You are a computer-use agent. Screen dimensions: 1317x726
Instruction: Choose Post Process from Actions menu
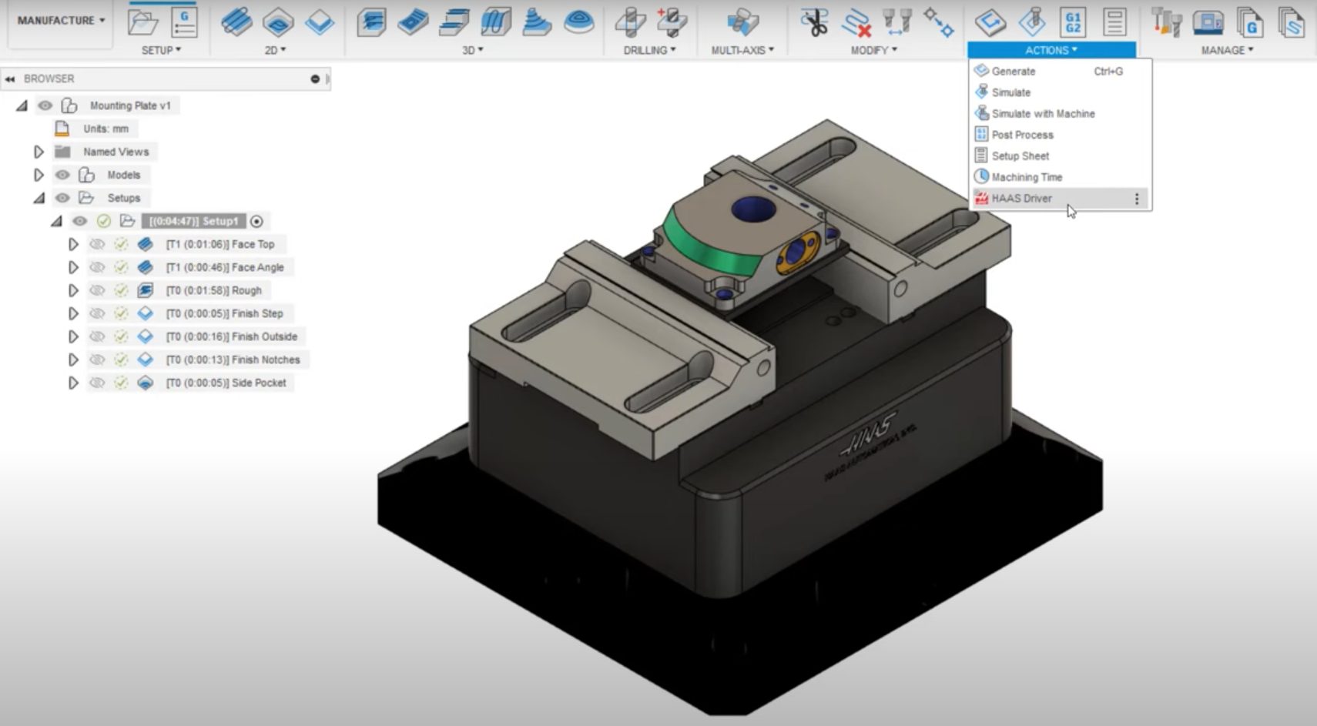pyautogui.click(x=1022, y=135)
